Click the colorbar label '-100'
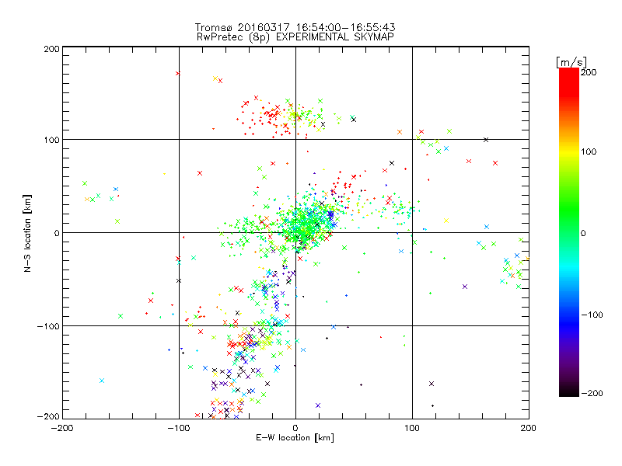This screenshot has height=466, width=622. click(x=592, y=315)
